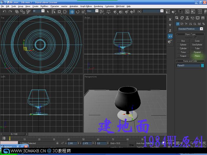Open the Graph Editors menu
Image resolution: width=207 pixels, height=155 pixels.
[86, 6]
